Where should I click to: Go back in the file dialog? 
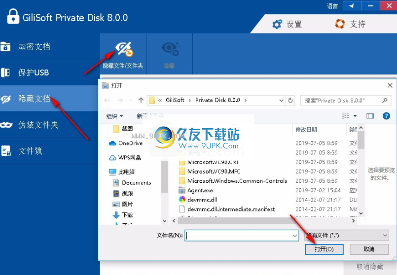tap(107, 100)
